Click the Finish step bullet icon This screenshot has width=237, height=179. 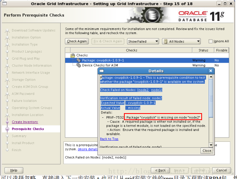point(7,150)
